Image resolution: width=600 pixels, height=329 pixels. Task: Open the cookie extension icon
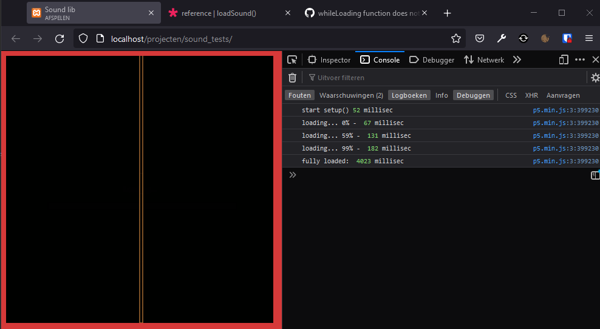[x=545, y=39]
